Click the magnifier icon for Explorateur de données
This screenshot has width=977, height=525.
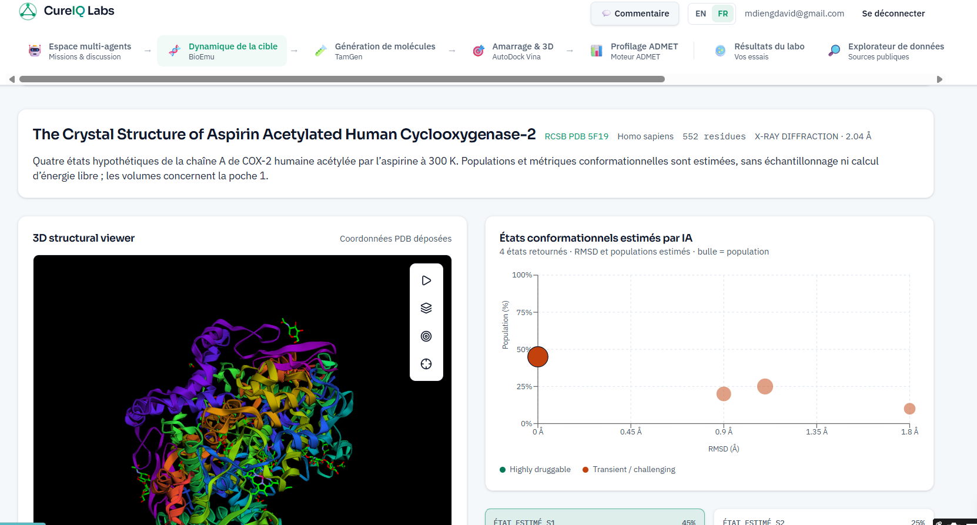click(x=834, y=51)
